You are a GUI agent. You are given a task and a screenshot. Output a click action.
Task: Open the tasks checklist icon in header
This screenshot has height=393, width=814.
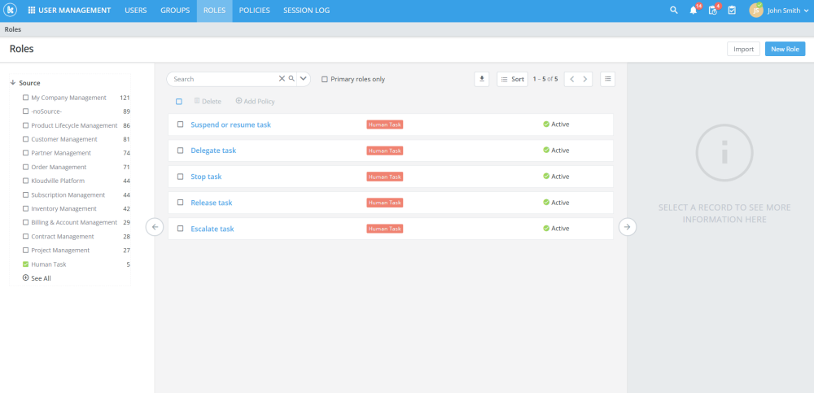(x=732, y=11)
